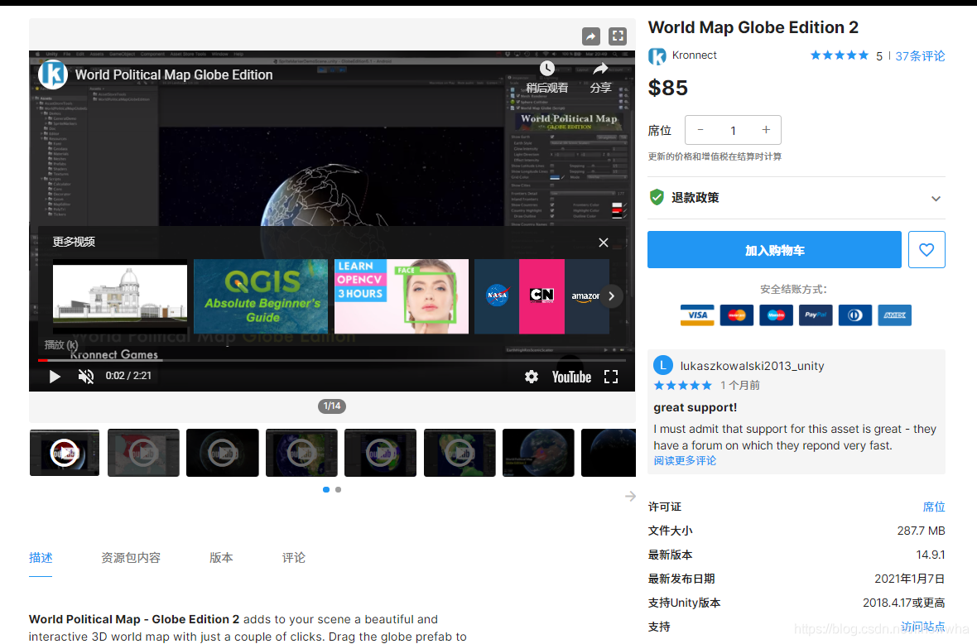Click the Amex payment icon
The height and width of the screenshot is (644, 977).
894,315
